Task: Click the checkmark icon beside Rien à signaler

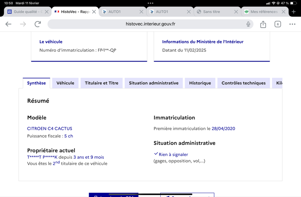Action: point(156,153)
